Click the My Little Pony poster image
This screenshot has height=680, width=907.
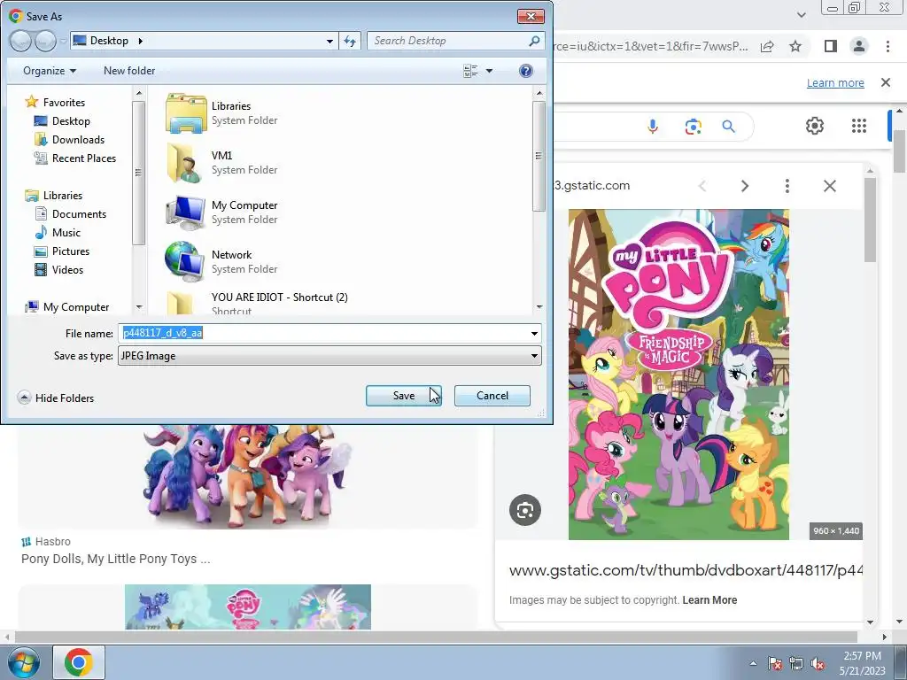[x=678, y=375]
